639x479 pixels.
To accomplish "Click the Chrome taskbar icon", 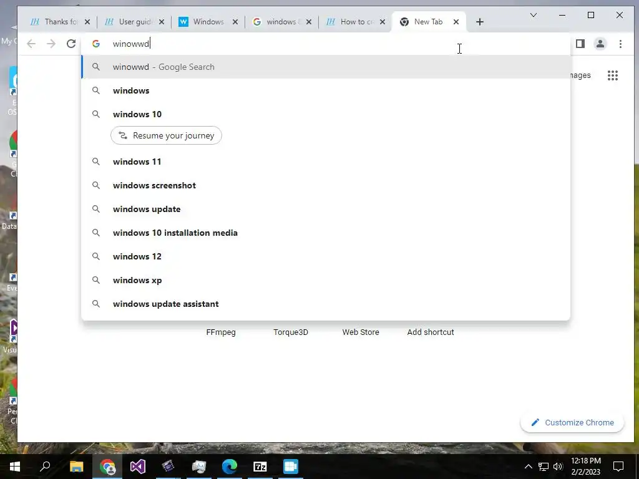I will pyautogui.click(x=107, y=467).
